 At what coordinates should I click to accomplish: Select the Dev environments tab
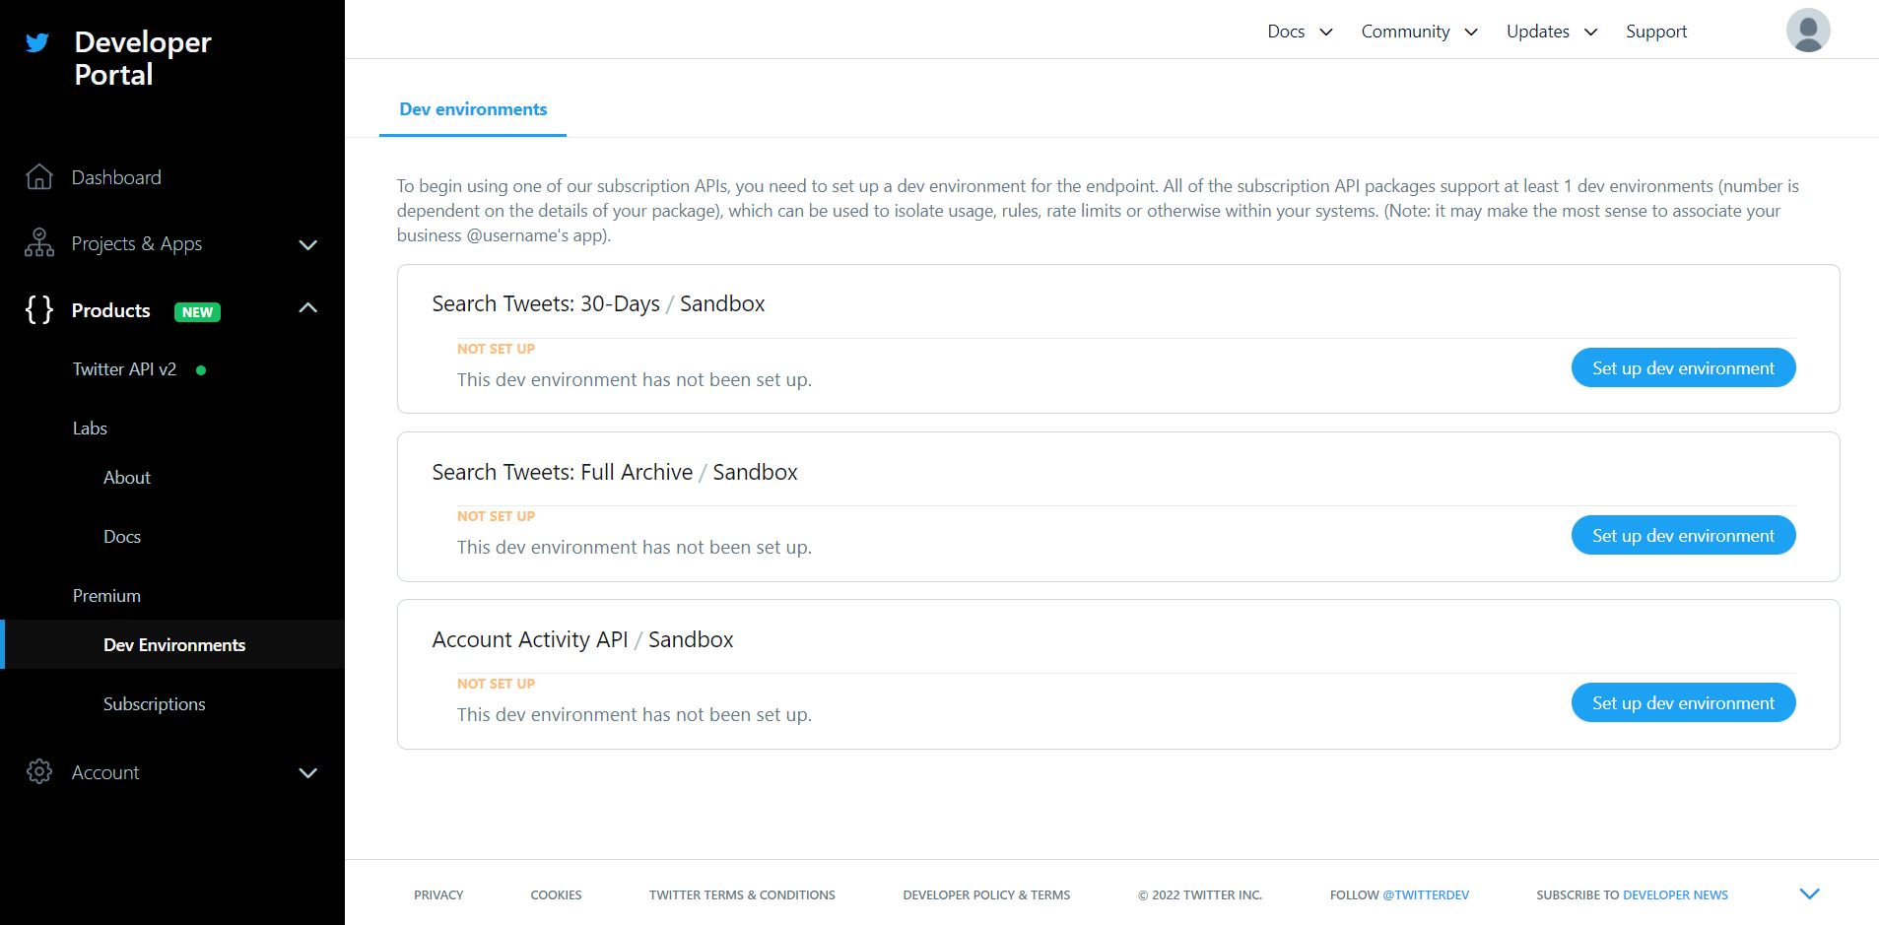click(x=473, y=109)
